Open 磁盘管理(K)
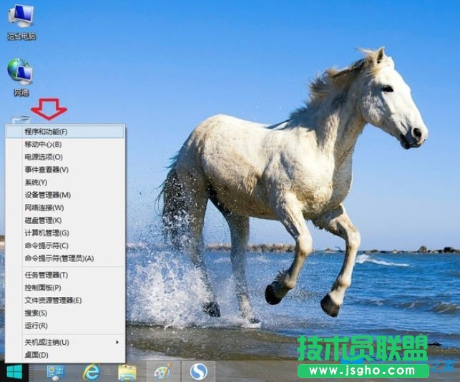 click(x=65, y=220)
